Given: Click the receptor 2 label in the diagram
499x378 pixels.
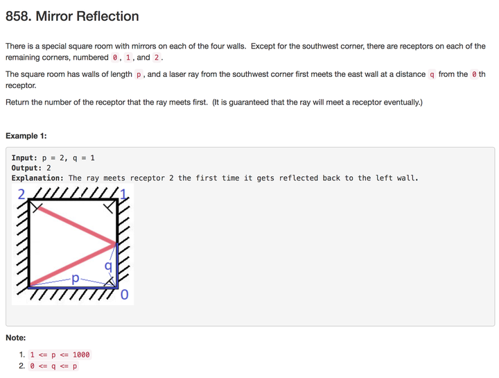Looking at the screenshot, I should point(21,194).
